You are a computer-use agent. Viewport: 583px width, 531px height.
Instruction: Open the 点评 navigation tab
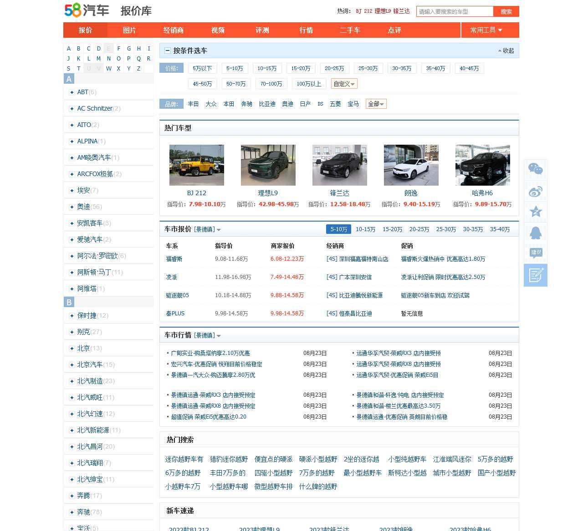coord(394,30)
